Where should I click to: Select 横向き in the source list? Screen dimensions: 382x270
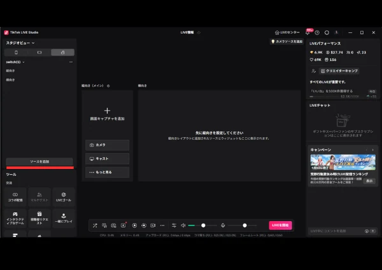pos(10,79)
